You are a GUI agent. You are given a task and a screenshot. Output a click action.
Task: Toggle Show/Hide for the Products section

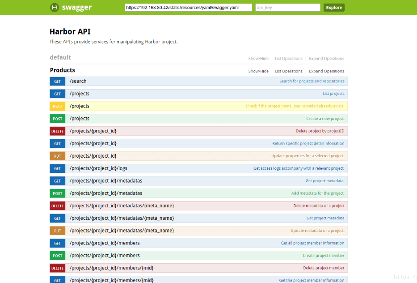tap(258, 71)
